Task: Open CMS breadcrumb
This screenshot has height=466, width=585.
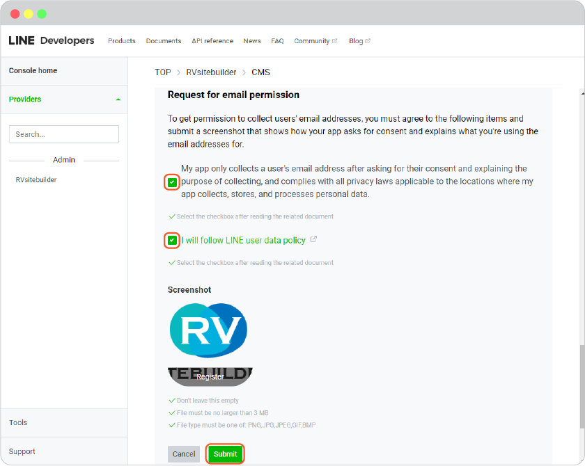Action: click(x=260, y=72)
